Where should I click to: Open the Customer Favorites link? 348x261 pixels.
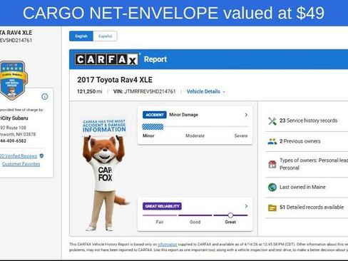click(x=21, y=164)
